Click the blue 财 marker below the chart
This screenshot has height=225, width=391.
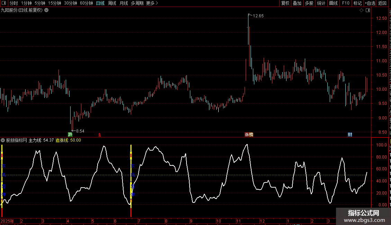[x=350, y=134]
